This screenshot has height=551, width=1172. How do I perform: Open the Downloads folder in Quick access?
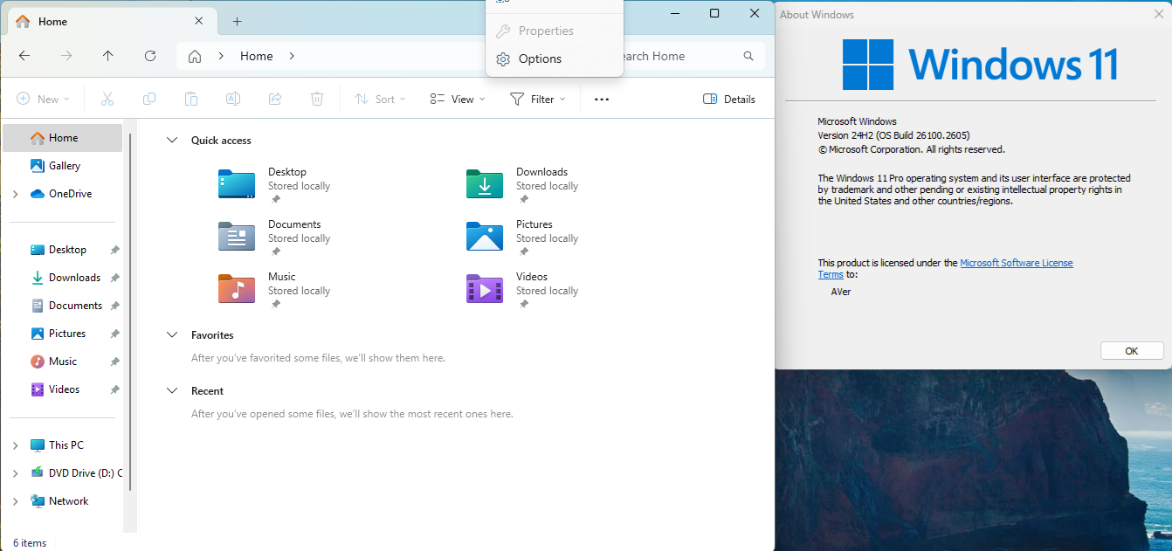coord(522,185)
